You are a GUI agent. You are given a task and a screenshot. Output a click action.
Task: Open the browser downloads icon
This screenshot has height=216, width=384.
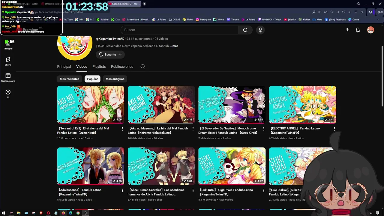pyautogui.click(x=350, y=12)
